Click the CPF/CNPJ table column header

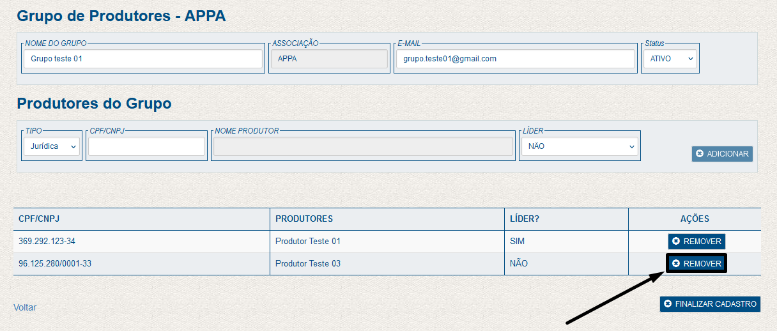[x=39, y=219]
